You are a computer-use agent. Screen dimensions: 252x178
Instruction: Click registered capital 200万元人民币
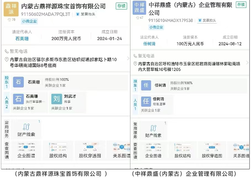pyautogui.click(x=66, y=39)
